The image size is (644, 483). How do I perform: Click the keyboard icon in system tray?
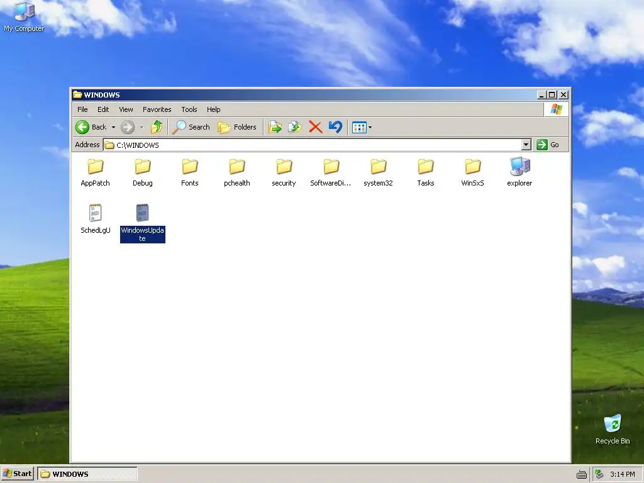(x=582, y=474)
